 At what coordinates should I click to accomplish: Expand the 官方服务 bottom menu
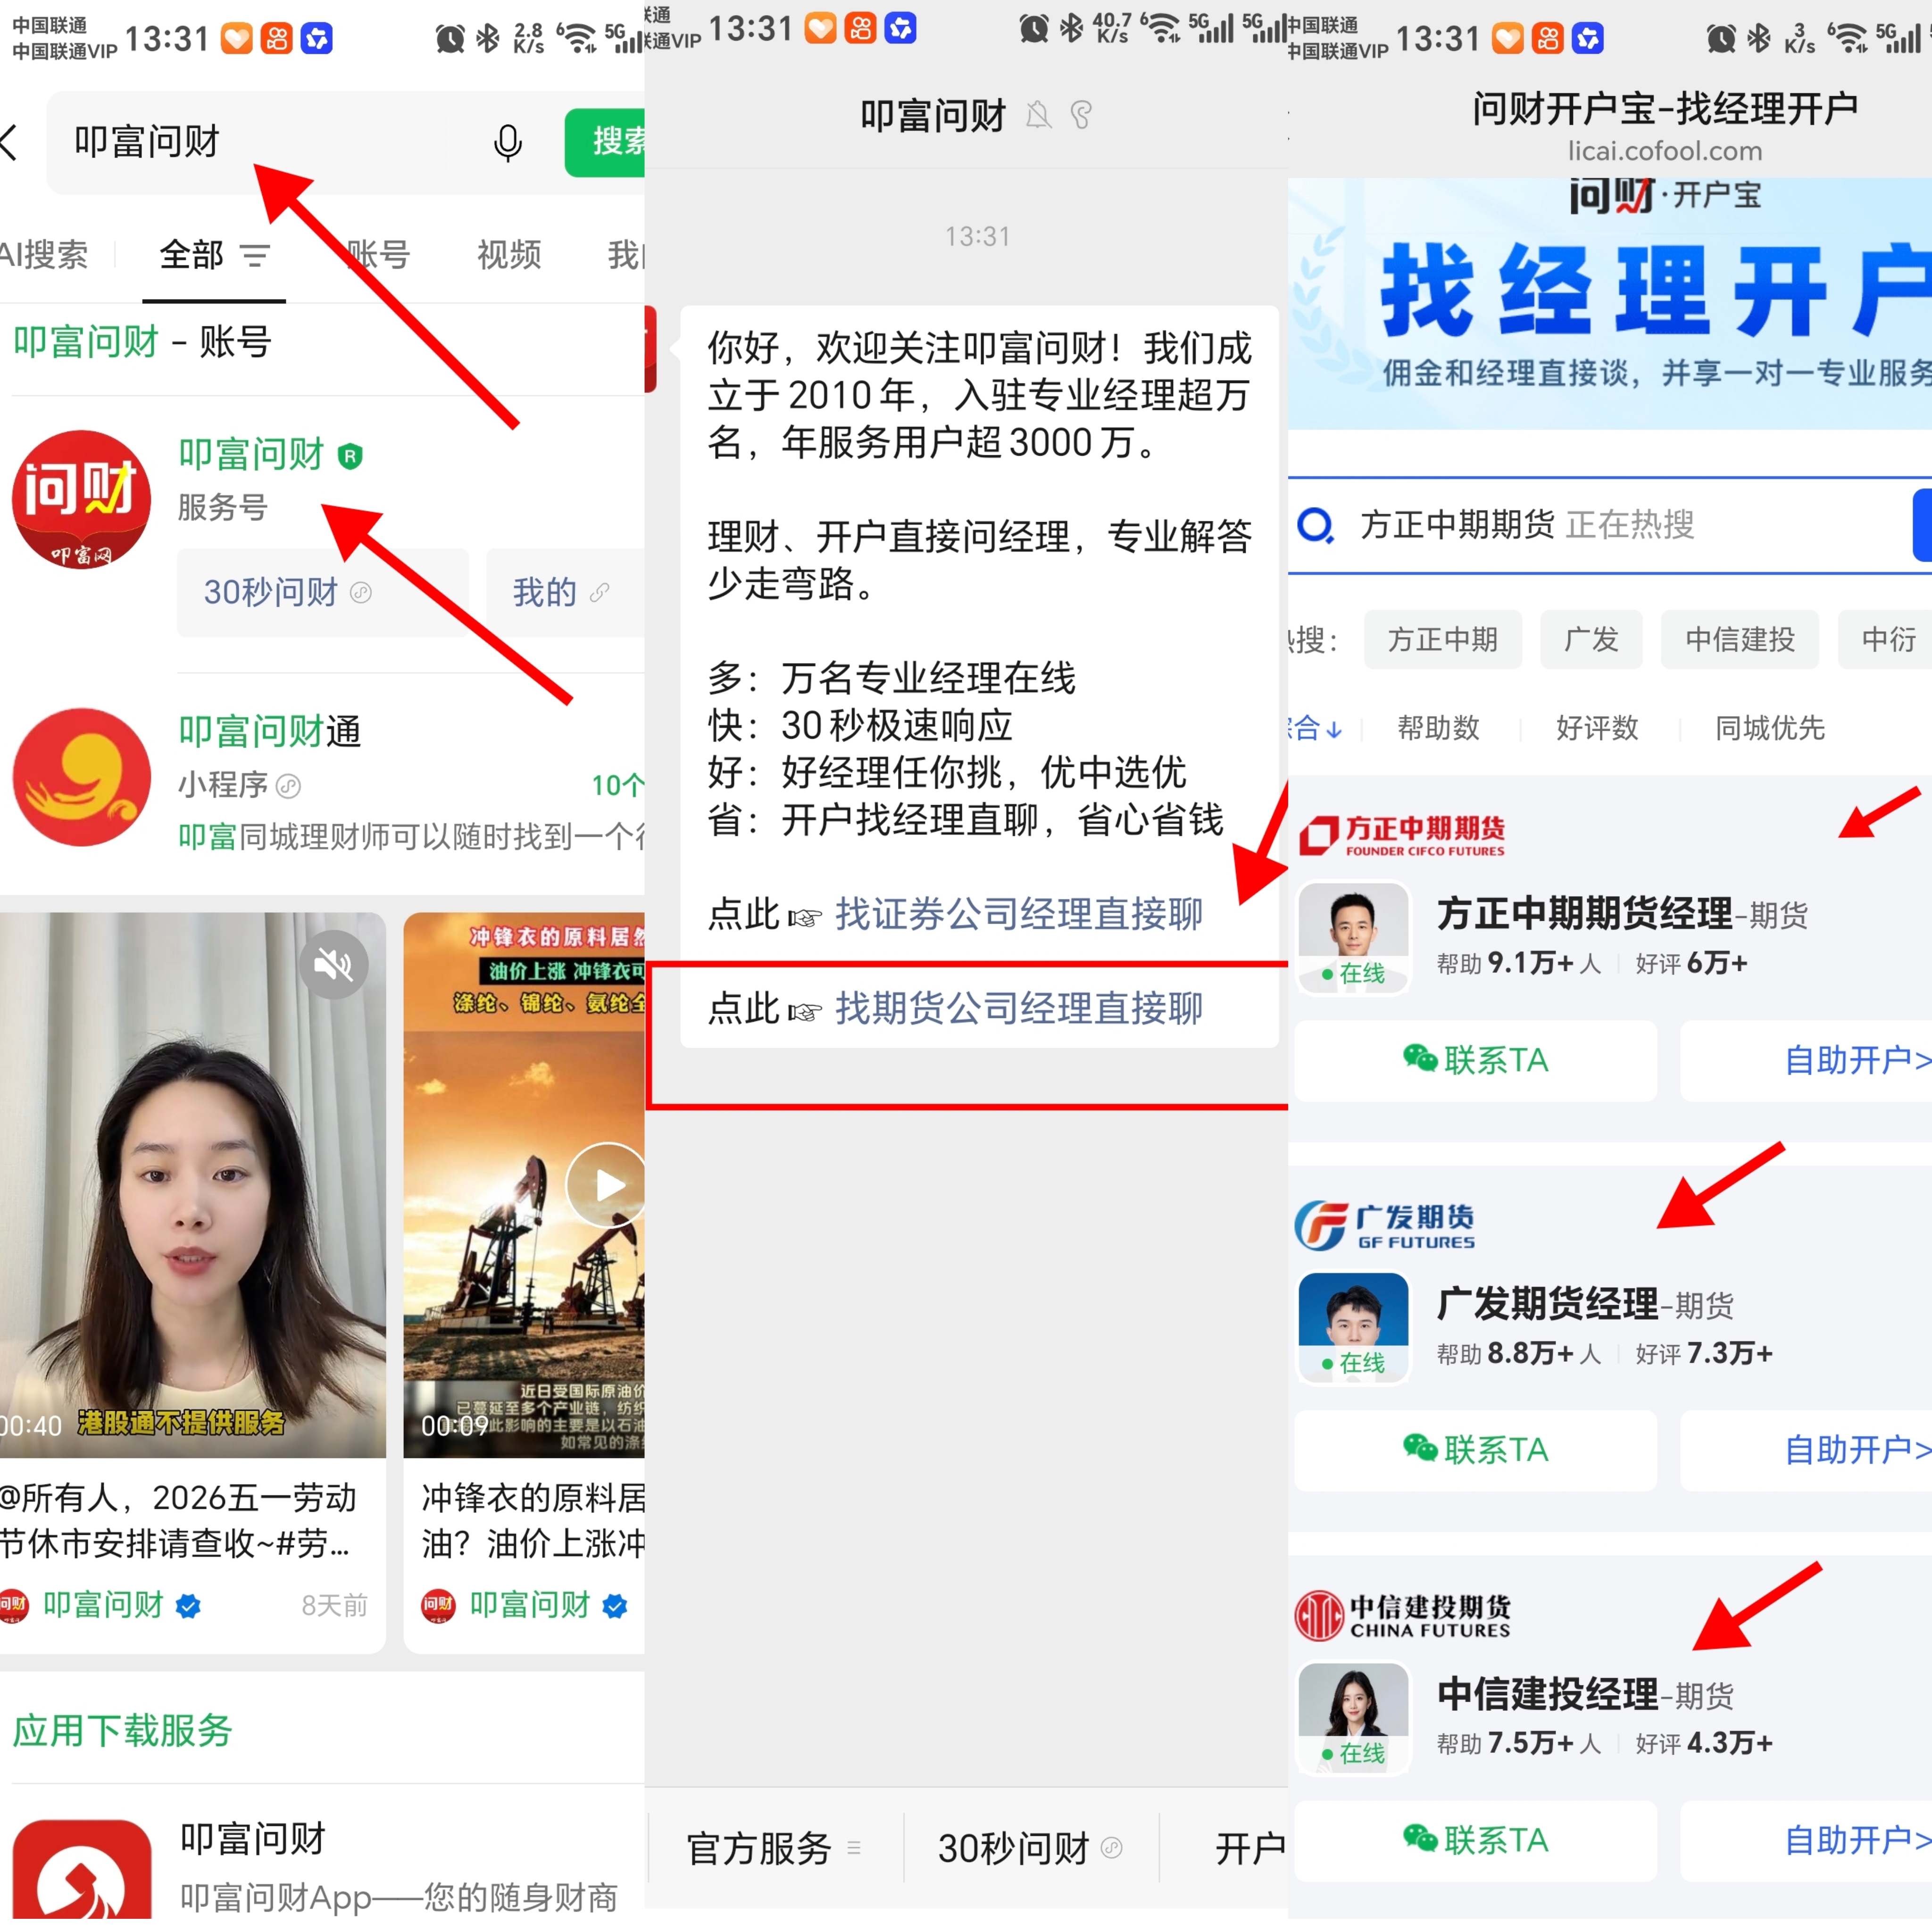(774, 1848)
